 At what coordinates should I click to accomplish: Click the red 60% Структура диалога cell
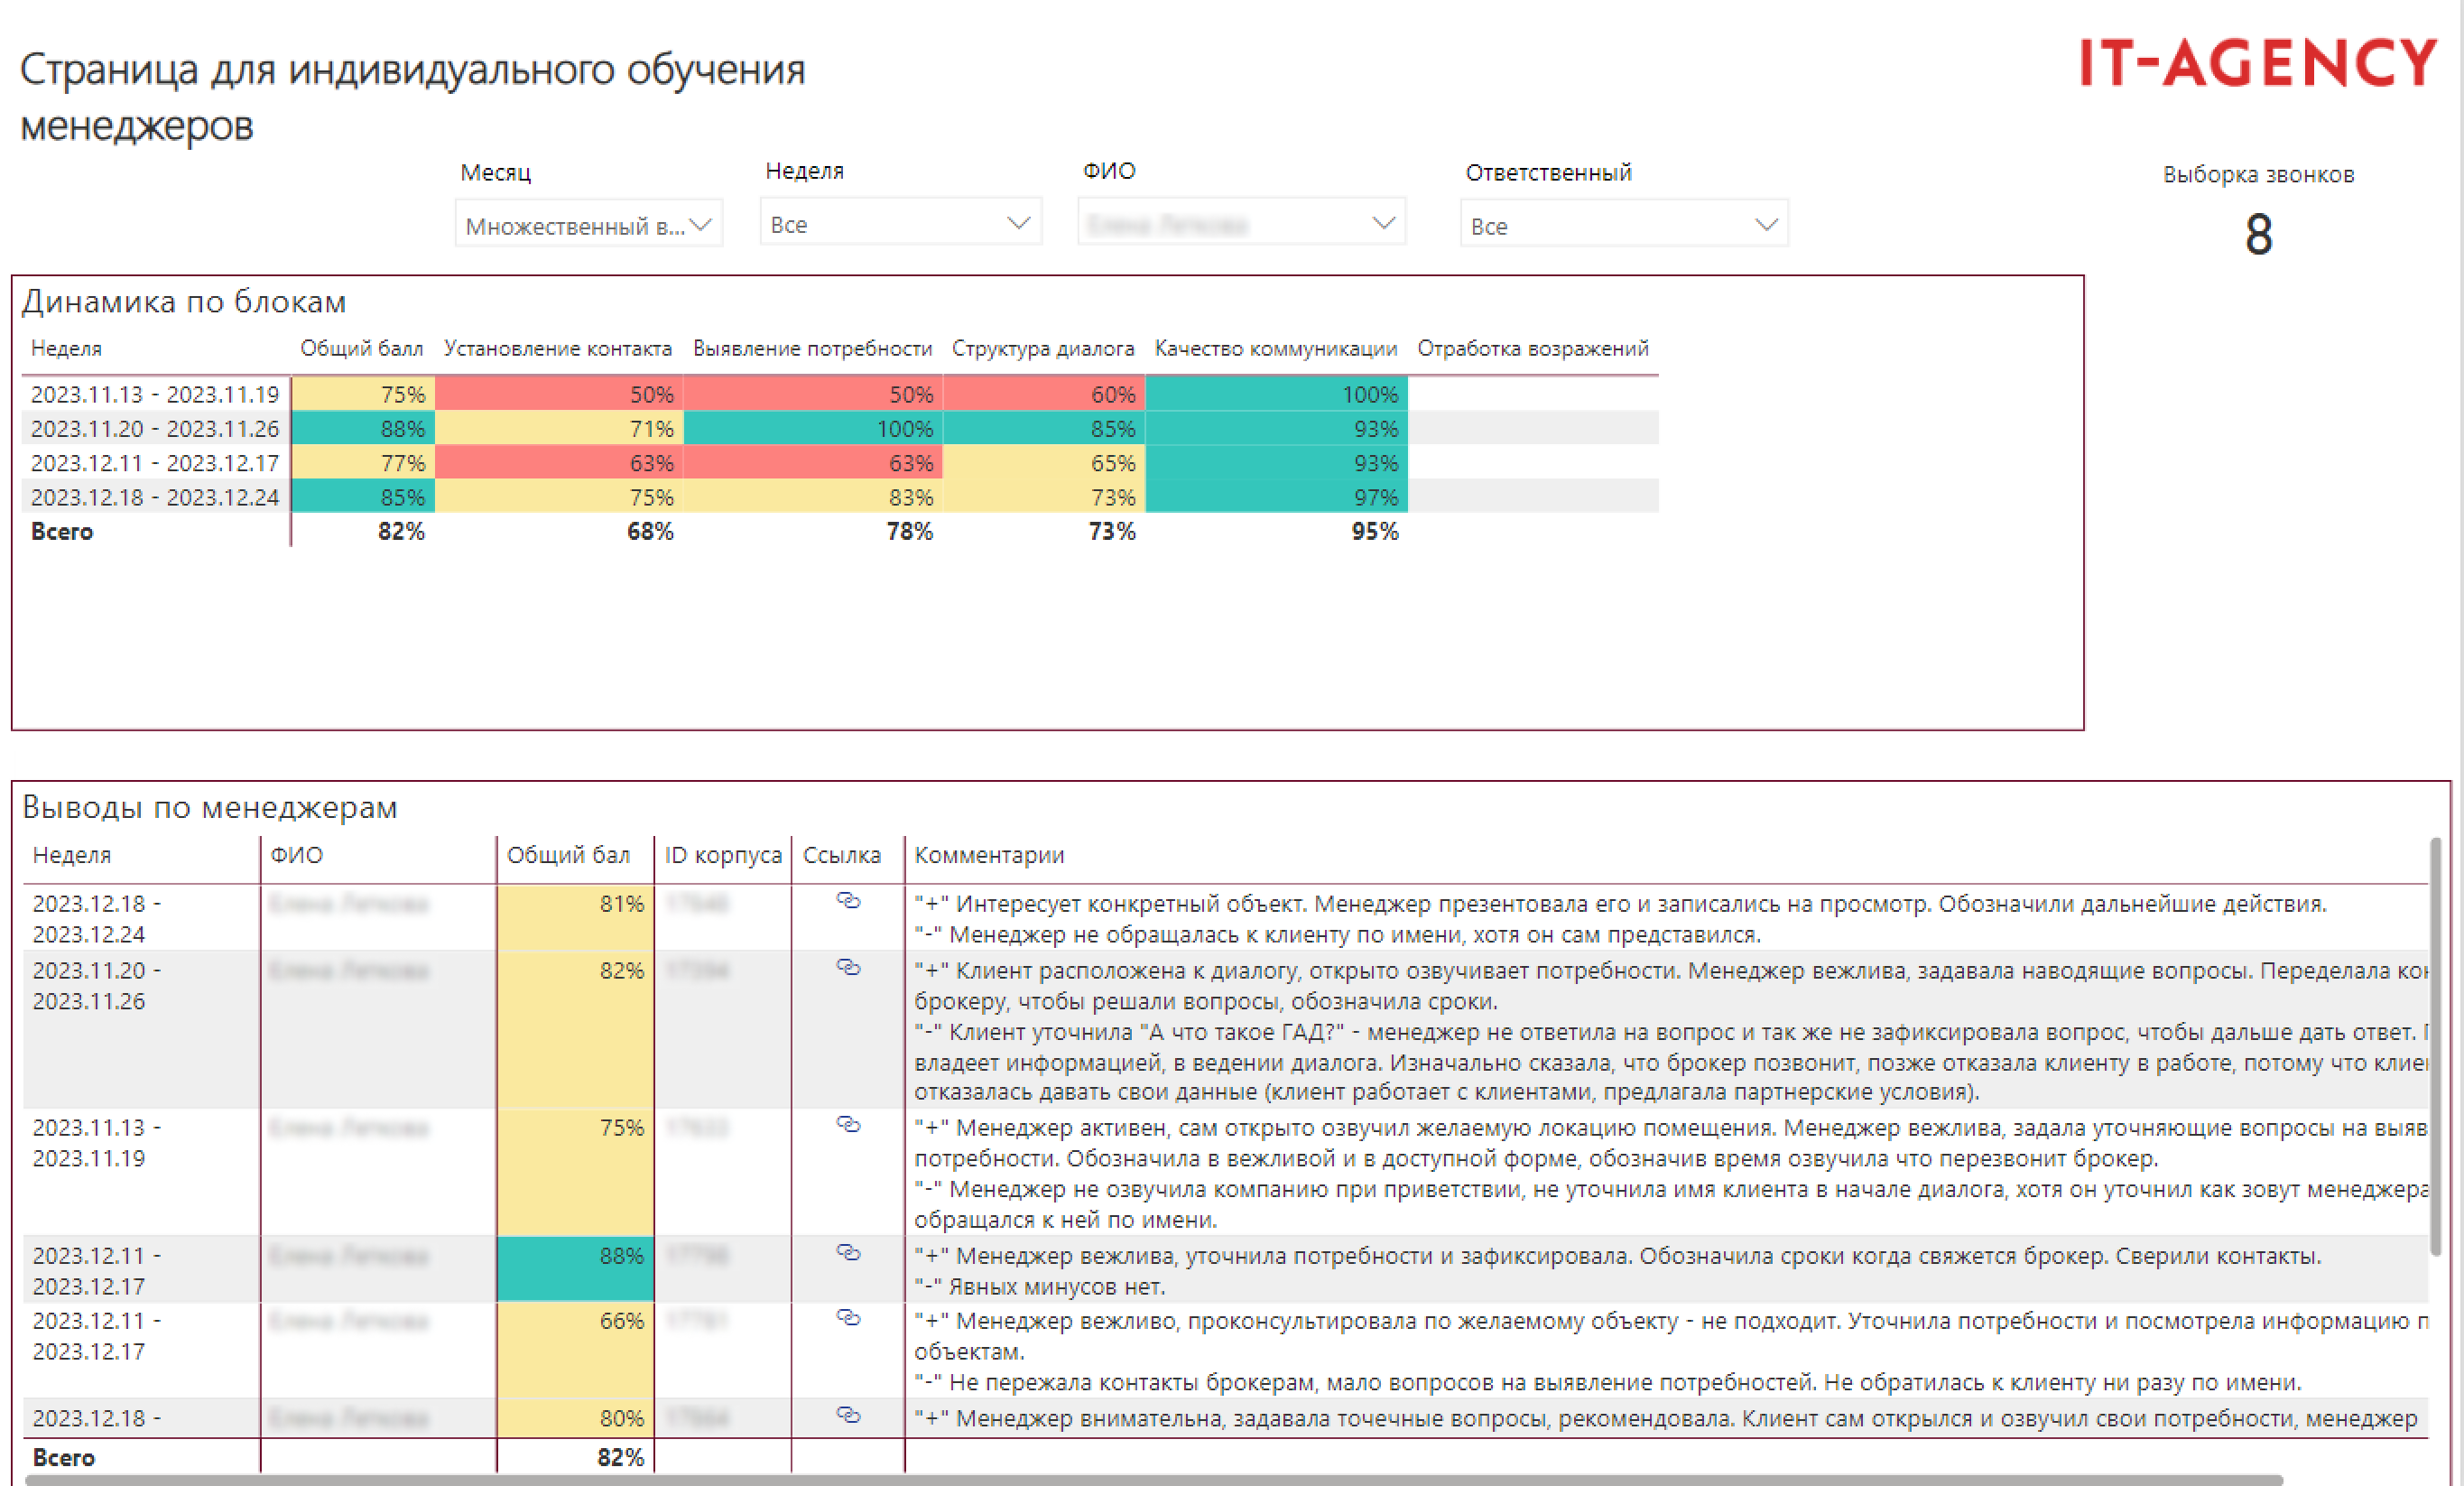coord(1044,394)
